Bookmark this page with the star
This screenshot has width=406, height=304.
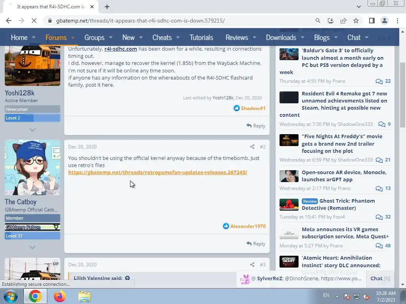[356, 21]
